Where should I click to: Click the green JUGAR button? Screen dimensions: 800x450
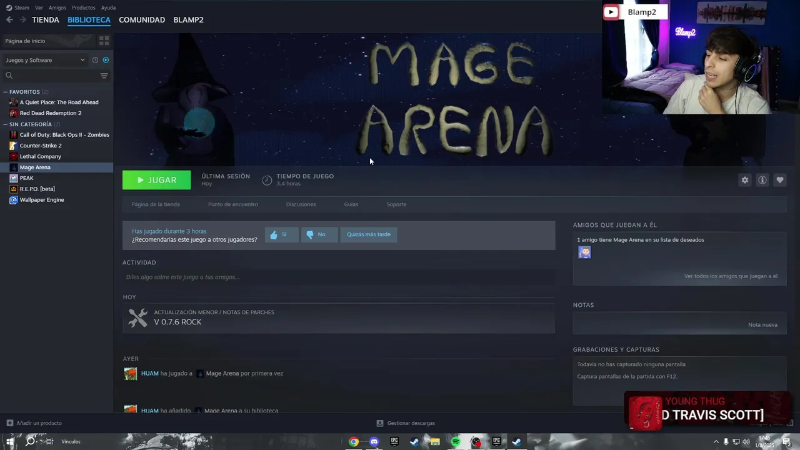(x=157, y=180)
